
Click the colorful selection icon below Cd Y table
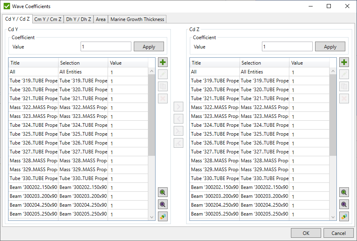[162, 216]
